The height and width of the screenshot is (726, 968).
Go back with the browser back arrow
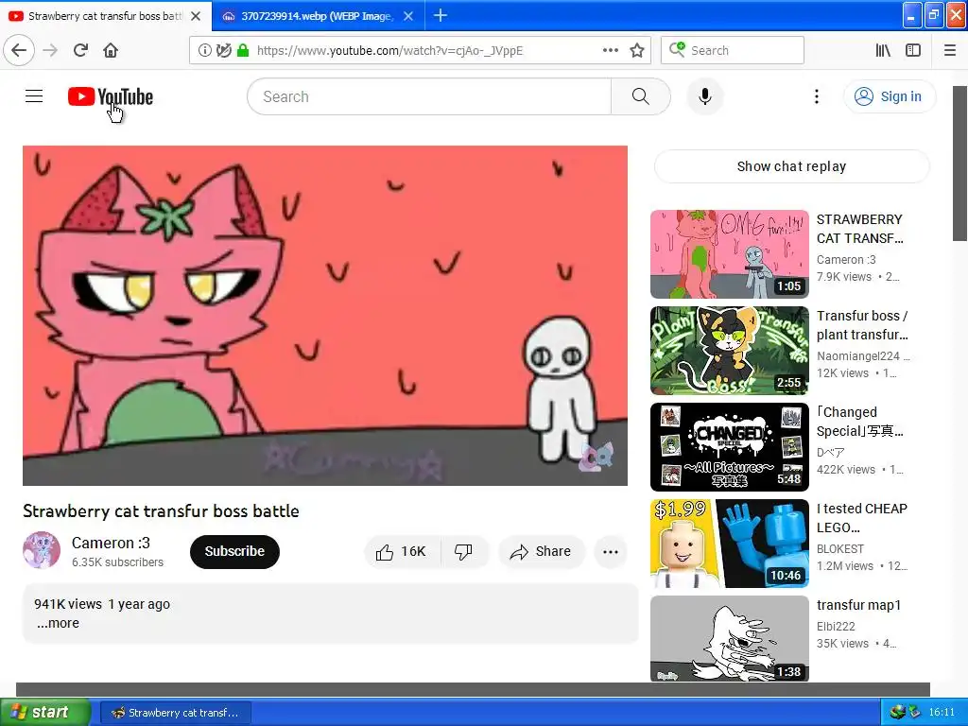(19, 50)
